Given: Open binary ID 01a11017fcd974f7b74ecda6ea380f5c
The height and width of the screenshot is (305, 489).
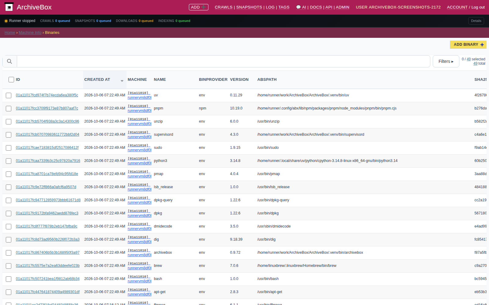Looking at the screenshot, I should click(x=47, y=95).
